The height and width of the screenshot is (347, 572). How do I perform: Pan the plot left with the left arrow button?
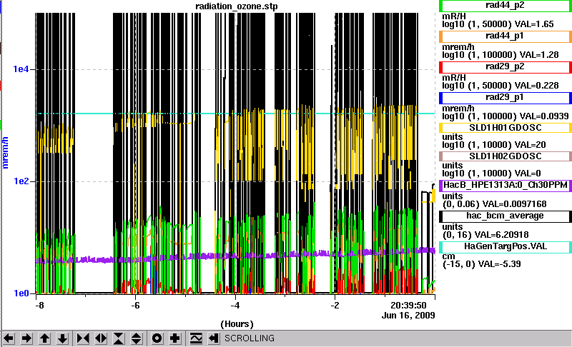[9, 338]
